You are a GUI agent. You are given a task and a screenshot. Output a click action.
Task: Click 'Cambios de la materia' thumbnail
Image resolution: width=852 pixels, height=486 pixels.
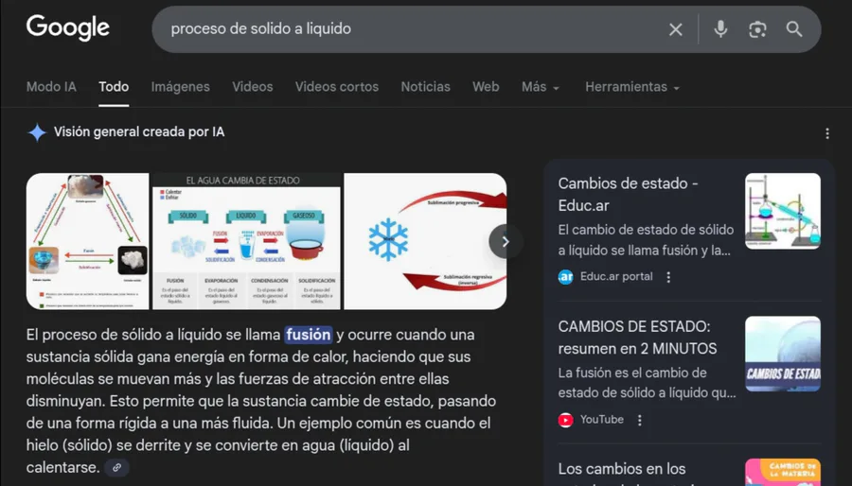(x=783, y=472)
